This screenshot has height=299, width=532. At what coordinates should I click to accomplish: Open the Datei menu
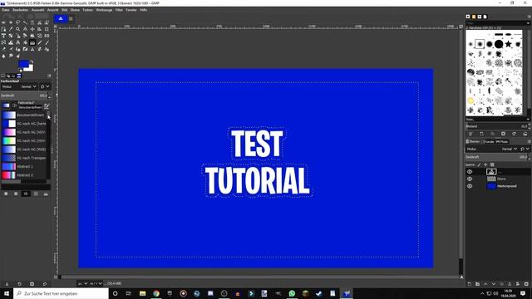point(6,10)
